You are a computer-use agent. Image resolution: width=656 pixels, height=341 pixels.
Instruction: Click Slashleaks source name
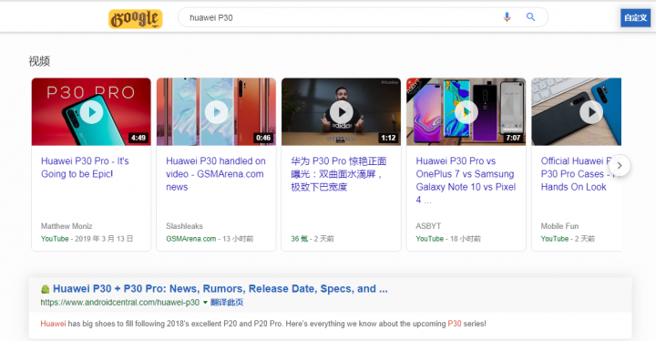click(184, 226)
